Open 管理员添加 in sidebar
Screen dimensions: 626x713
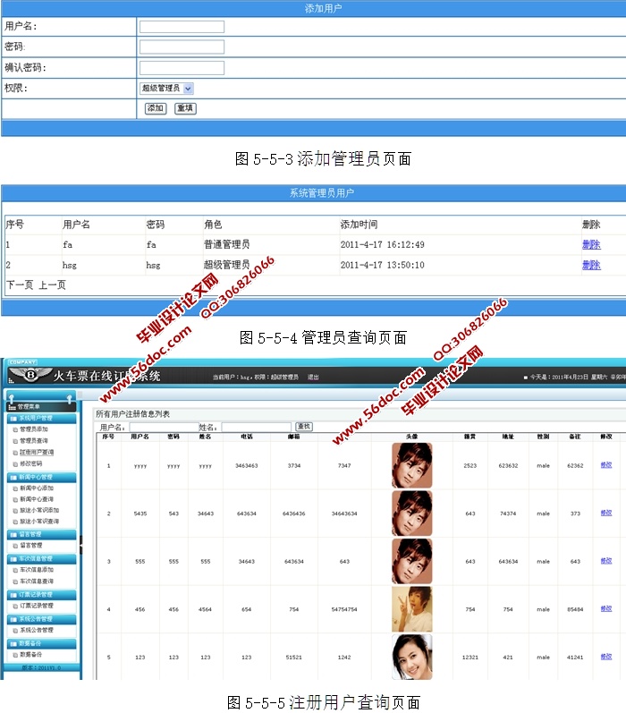(34, 429)
